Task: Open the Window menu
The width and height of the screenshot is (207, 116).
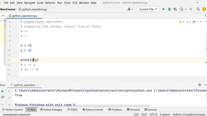Action: [84, 3]
